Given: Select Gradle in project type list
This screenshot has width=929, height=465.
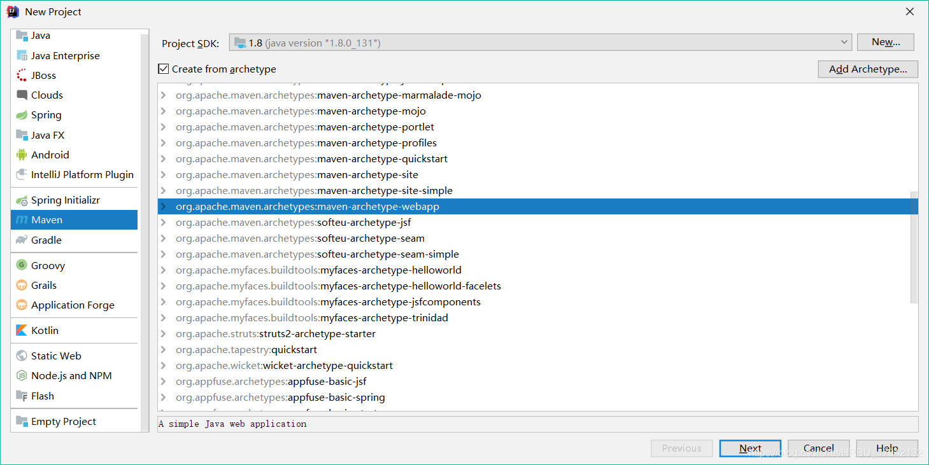Looking at the screenshot, I should (74, 240).
